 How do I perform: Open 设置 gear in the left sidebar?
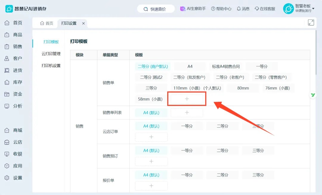[x=13, y=178]
